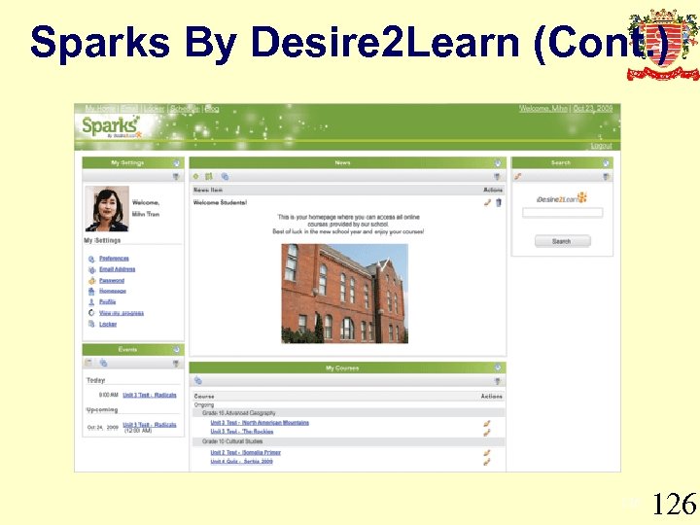Collapse the My Courses widget
Screen dimensions: 700x525
pos(498,367)
